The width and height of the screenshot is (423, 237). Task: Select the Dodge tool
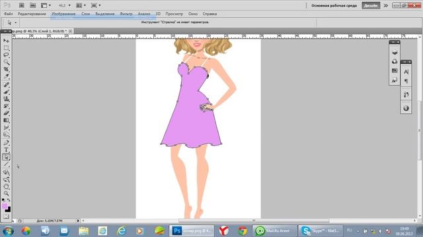coord(6,134)
